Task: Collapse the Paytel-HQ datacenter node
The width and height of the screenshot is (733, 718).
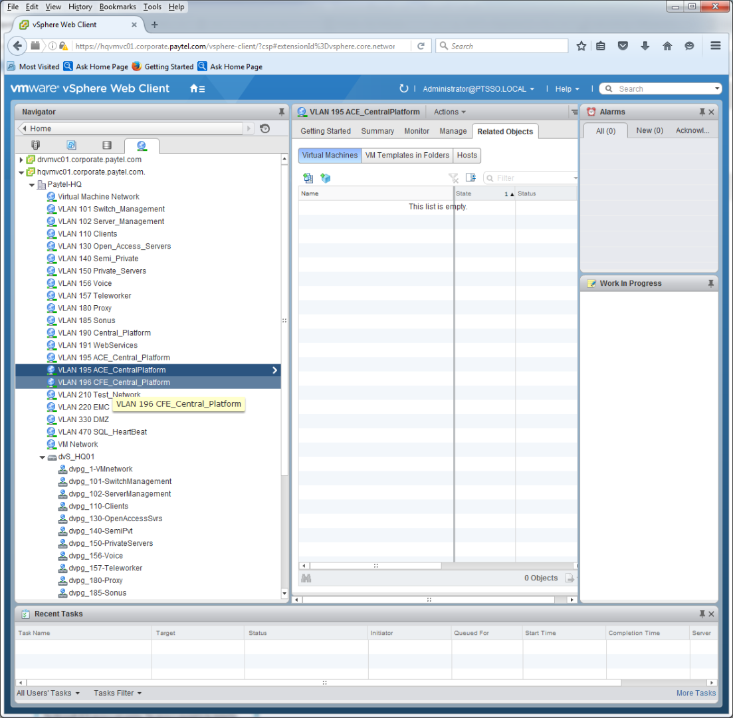Action: tap(32, 185)
